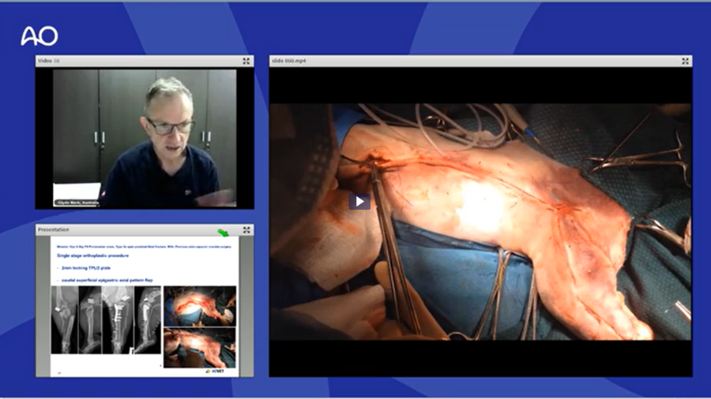Screen dimensions: 711x399
Task: Select the Video panel title bar
Action: click(x=142, y=61)
